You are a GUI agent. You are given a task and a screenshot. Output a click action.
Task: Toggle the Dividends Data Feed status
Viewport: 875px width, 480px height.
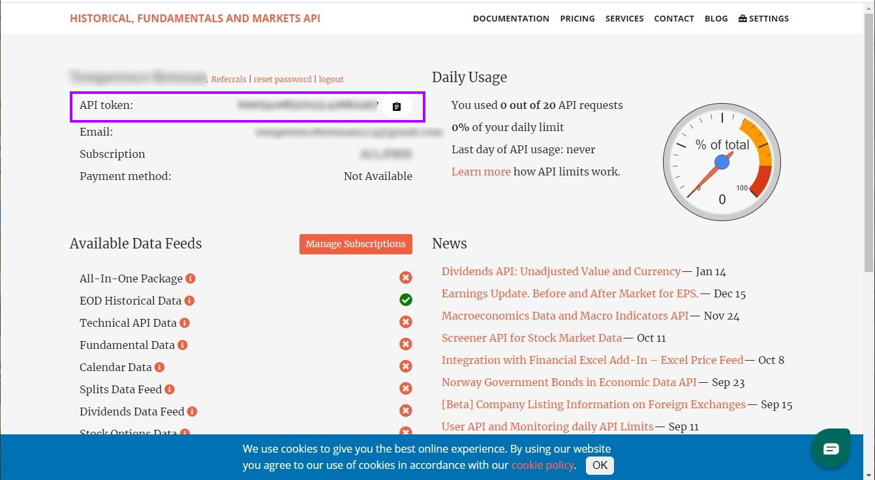[405, 410]
